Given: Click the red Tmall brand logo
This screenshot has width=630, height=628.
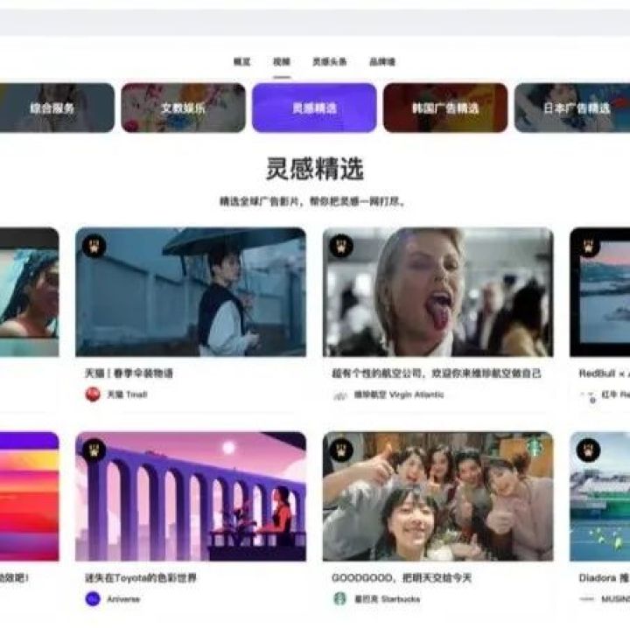Looking at the screenshot, I should click(x=93, y=394).
